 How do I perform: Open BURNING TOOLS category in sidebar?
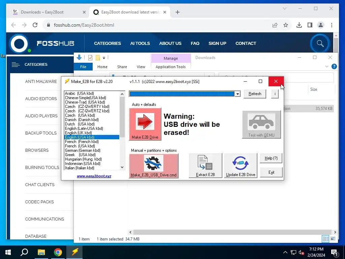coord(42,167)
